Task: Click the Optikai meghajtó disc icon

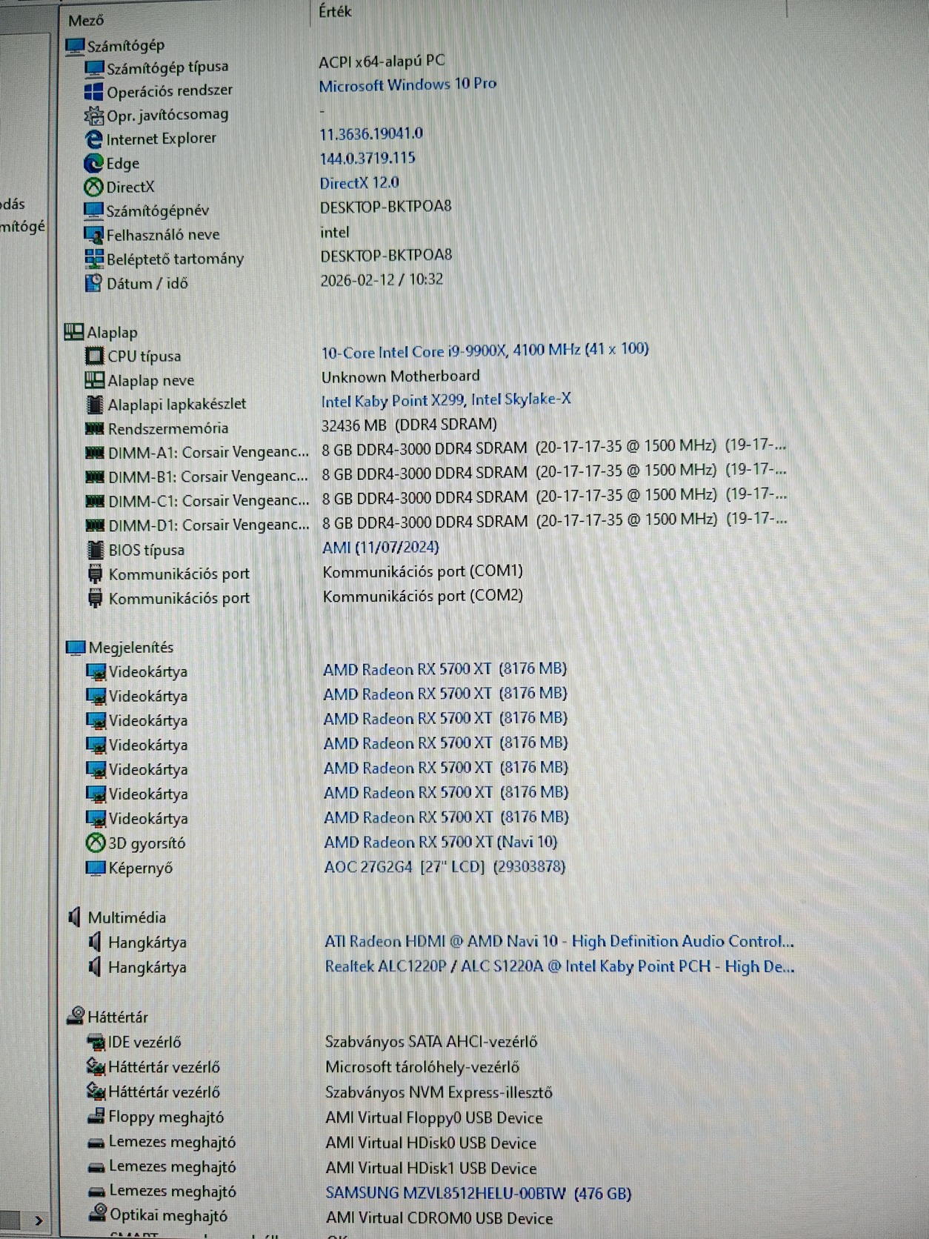Action: (x=97, y=1215)
